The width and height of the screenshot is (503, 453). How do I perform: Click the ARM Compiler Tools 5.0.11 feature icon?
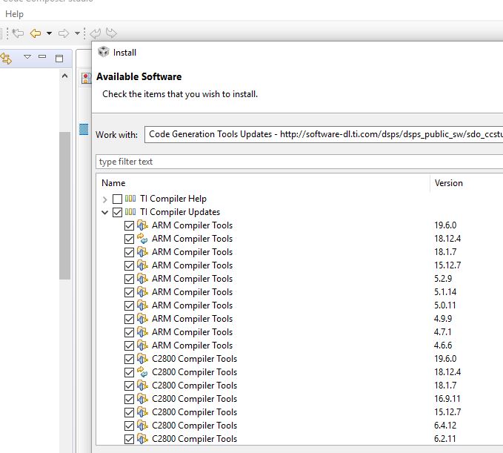(x=142, y=305)
